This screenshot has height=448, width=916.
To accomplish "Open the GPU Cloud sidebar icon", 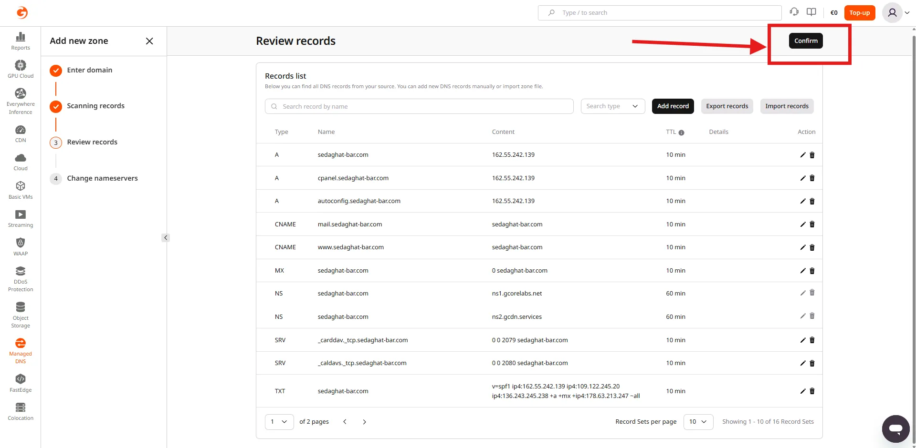I will coord(20,69).
